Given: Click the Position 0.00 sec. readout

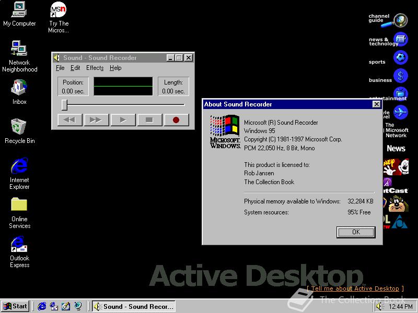Looking at the screenshot, I should (73, 87).
